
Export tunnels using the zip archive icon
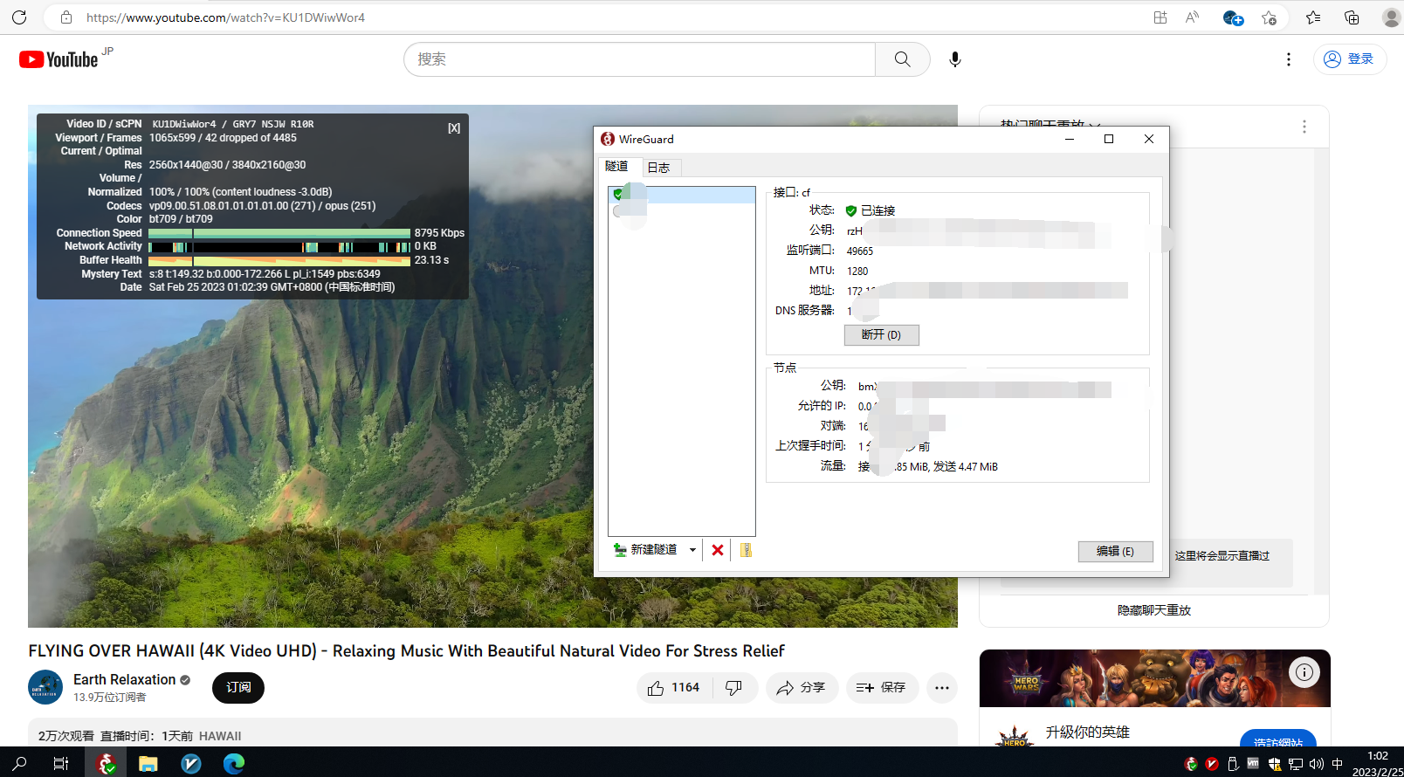click(746, 550)
